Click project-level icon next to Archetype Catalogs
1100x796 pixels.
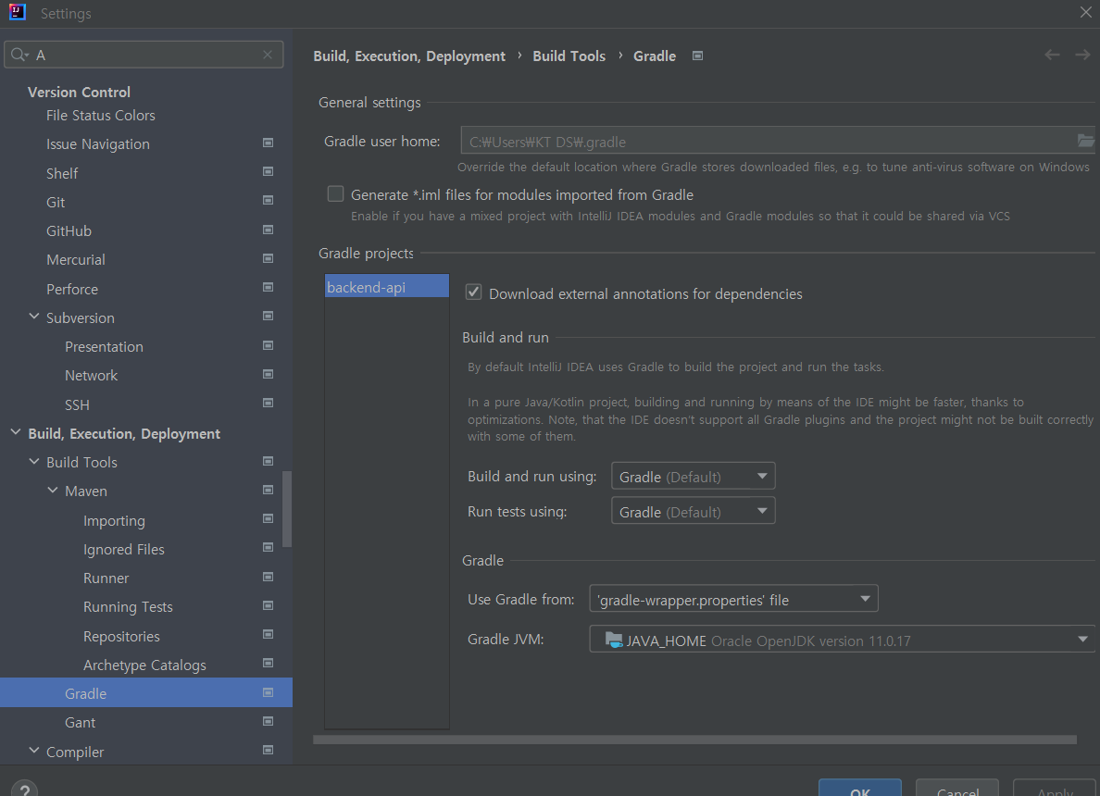pyautogui.click(x=268, y=664)
